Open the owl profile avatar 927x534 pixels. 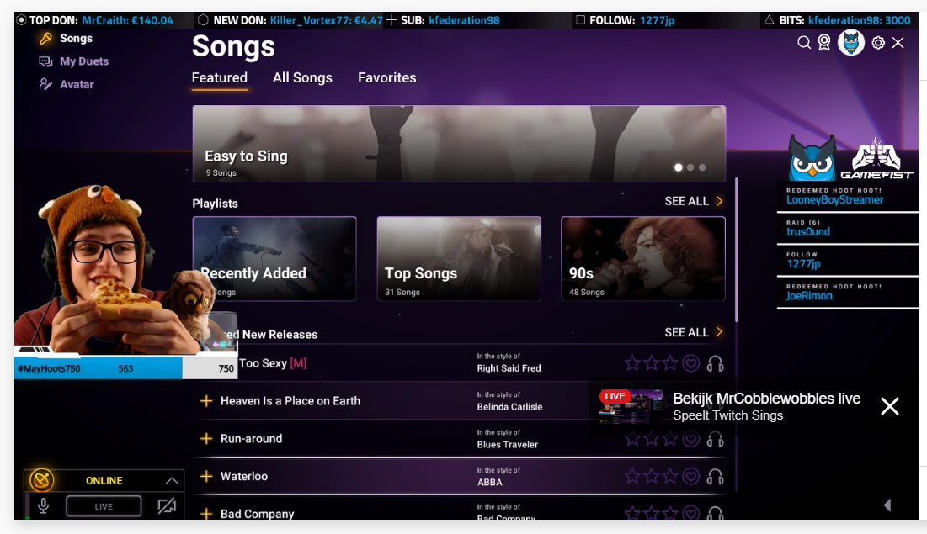(850, 43)
